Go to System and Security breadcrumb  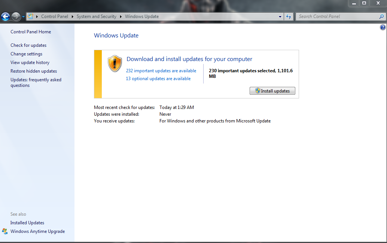tap(96, 16)
